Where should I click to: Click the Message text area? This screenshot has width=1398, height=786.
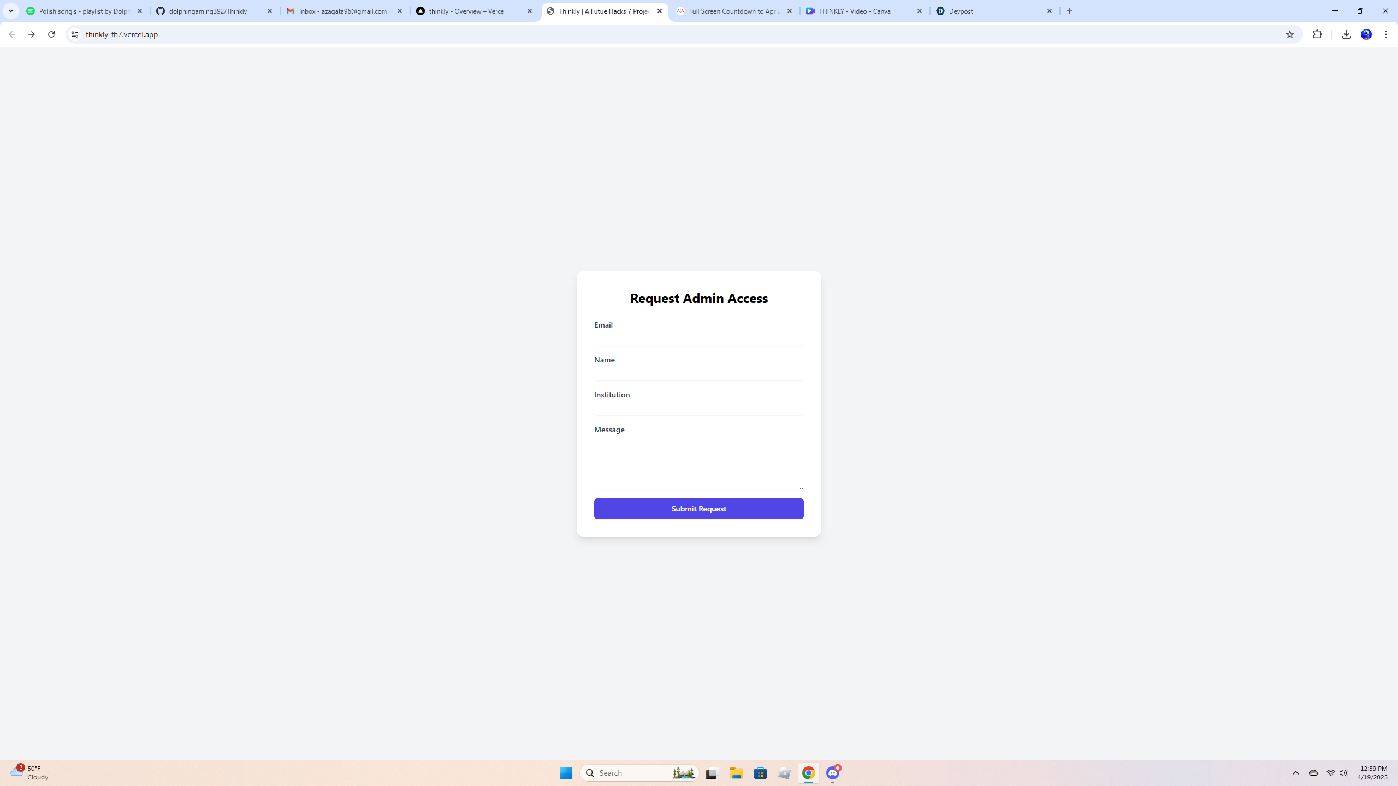click(x=698, y=464)
